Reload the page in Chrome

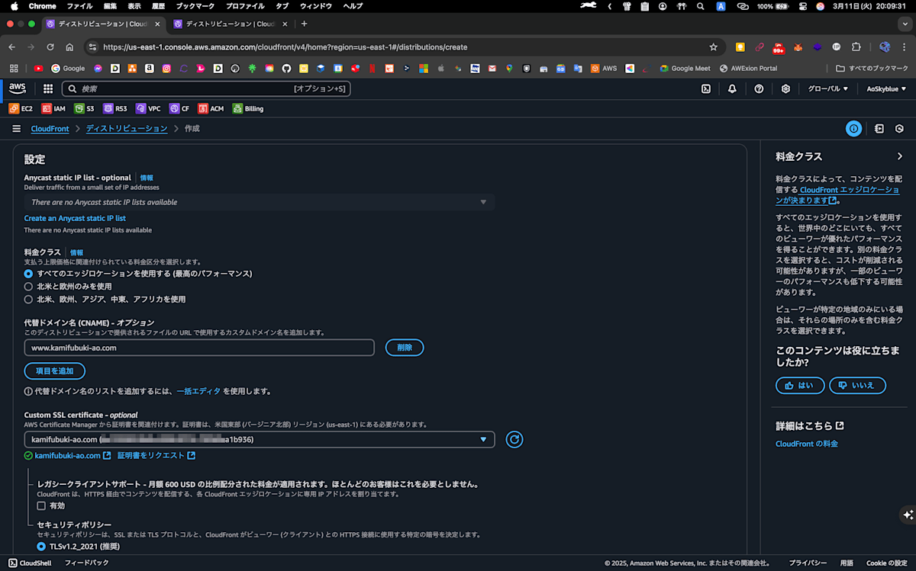coord(51,47)
